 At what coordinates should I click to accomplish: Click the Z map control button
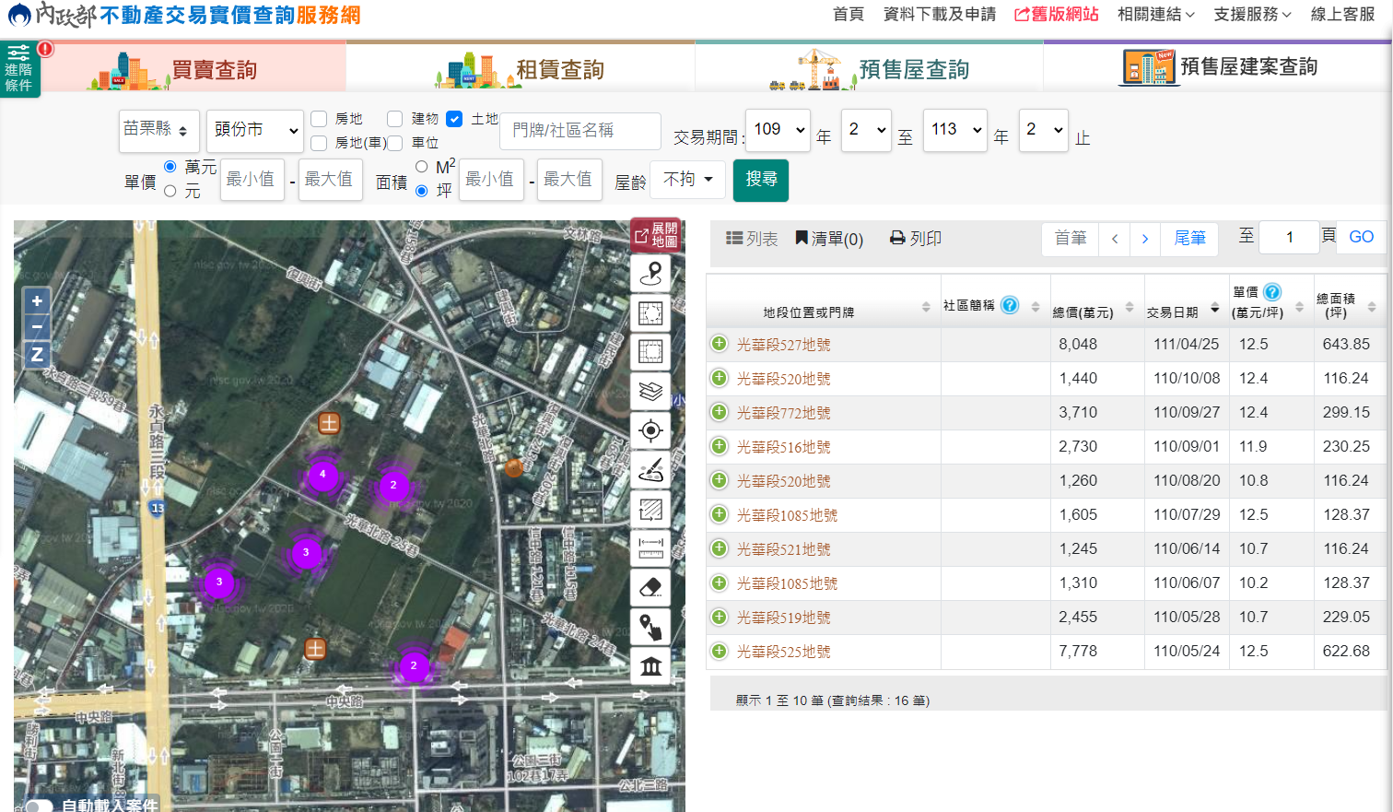tap(37, 354)
